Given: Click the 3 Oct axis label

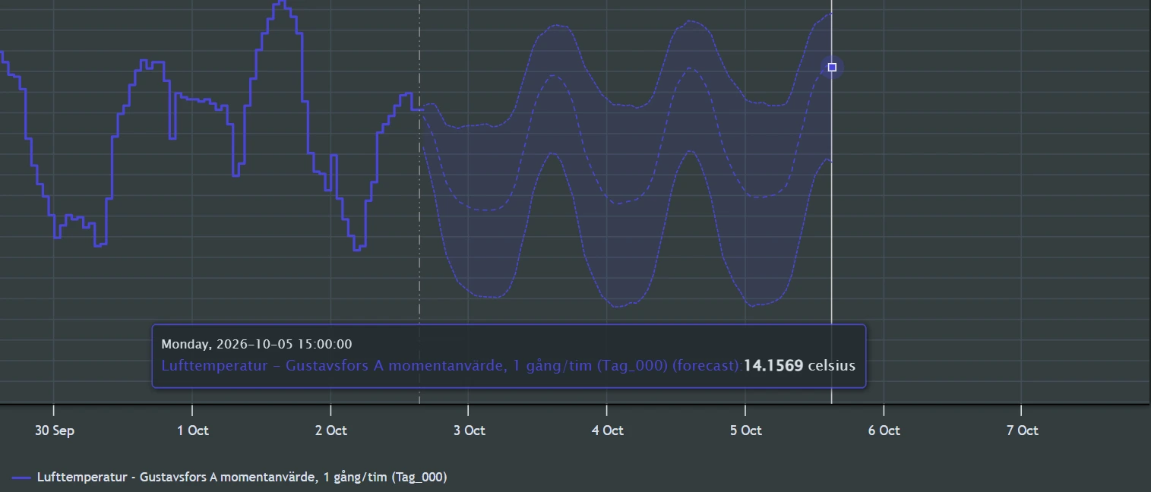Looking at the screenshot, I should tap(469, 430).
